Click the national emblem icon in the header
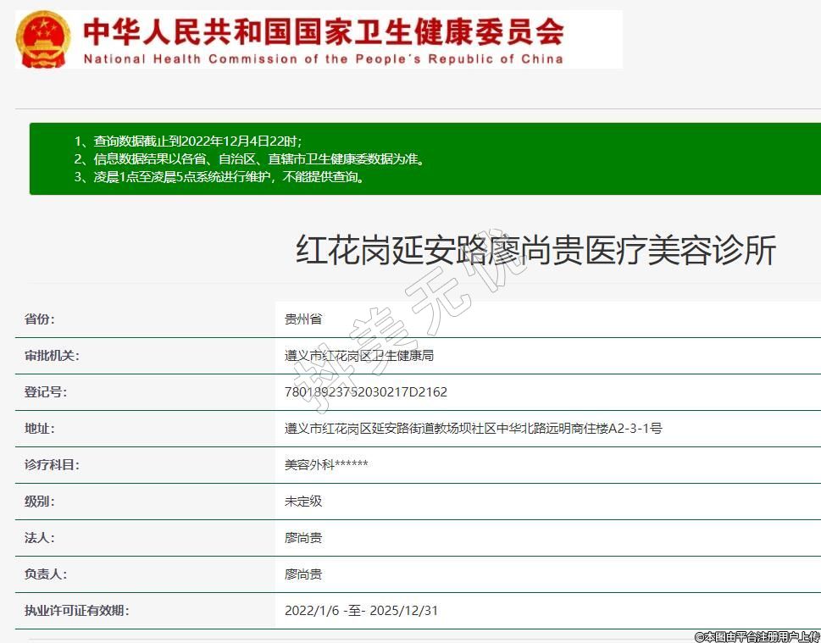The image size is (821, 643). tap(44, 39)
